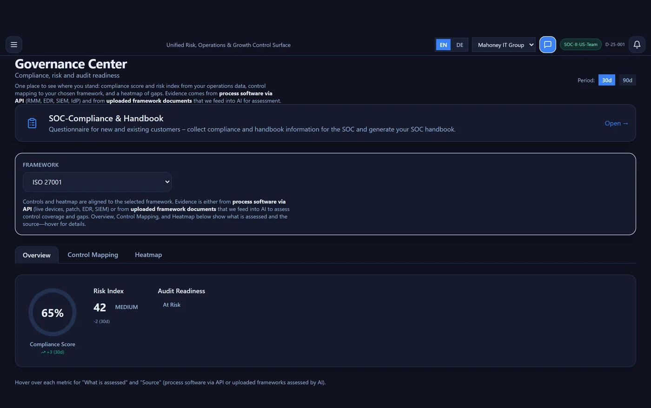
Task: Open the SOC-Compliance & Handbook questionnaire
Action: click(616, 123)
